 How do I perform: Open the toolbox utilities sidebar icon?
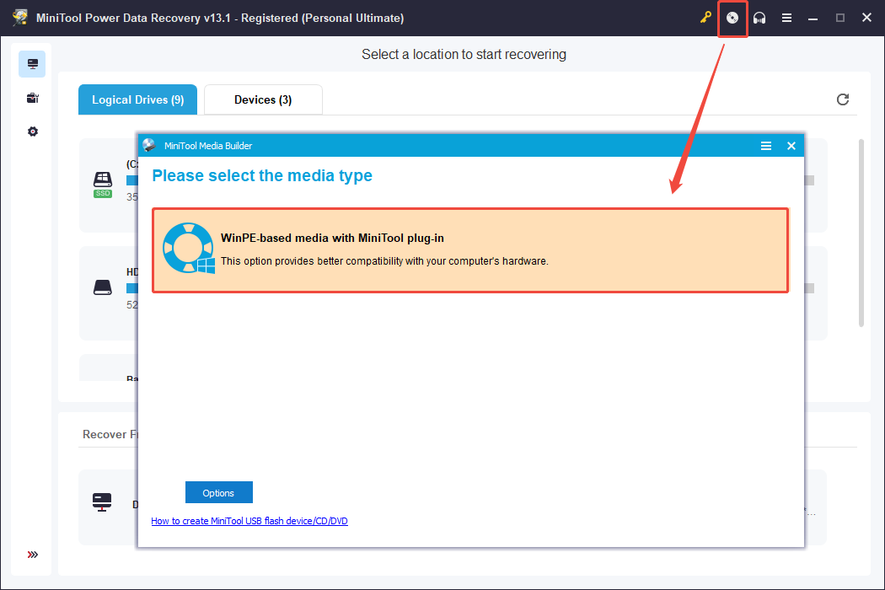(x=32, y=99)
